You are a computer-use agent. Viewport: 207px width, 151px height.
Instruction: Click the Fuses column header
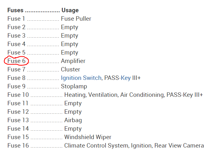point(15,10)
